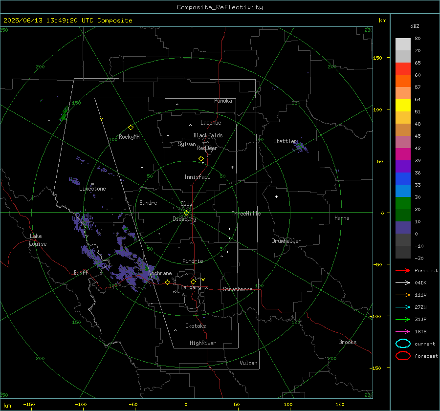The image size is (440, 411).
Task: Select the 54 dBZ yellow color swatch
Action: click(x=403, y=105)
